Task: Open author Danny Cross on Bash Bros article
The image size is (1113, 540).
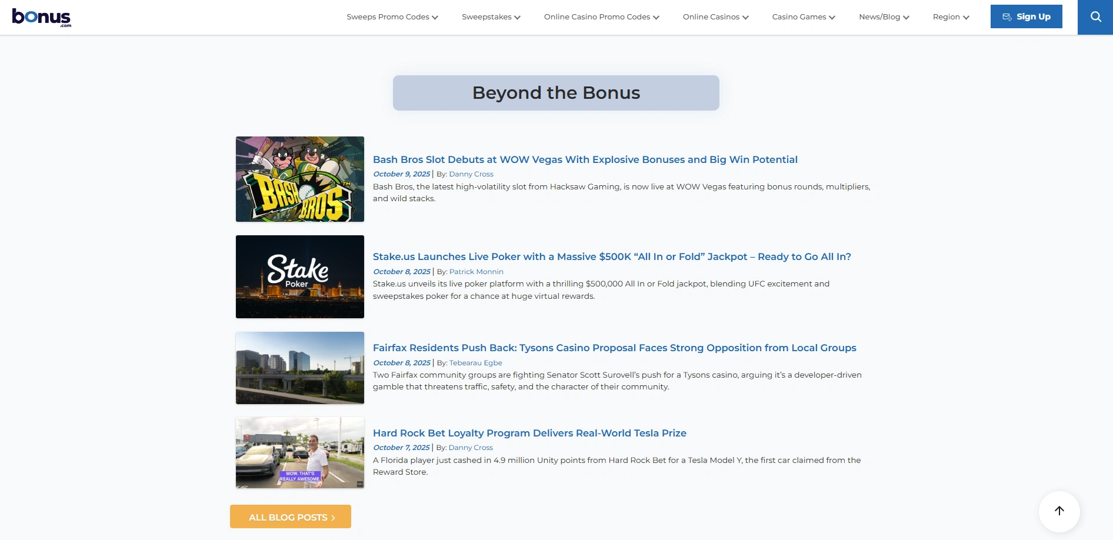Action: pyautogui.click(x=471, y=174)
